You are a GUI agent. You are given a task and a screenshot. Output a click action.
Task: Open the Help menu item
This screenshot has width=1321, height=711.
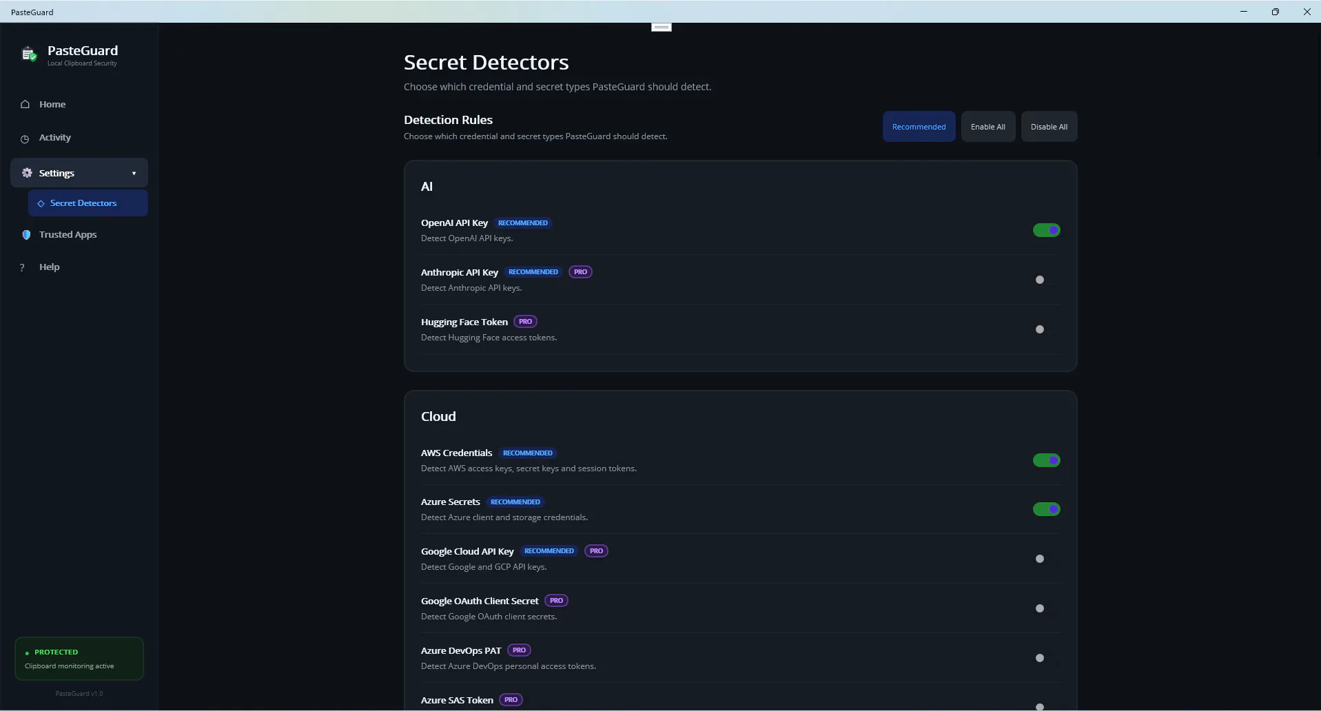tap(79, 267)
